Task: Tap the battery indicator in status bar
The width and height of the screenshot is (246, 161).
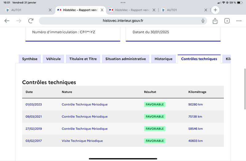Action: point(240,2)
